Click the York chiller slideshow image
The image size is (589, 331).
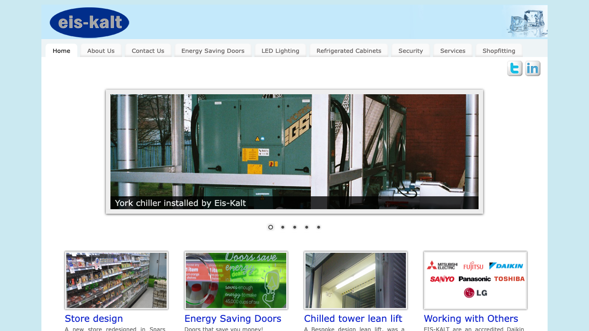tap(294, 152)
